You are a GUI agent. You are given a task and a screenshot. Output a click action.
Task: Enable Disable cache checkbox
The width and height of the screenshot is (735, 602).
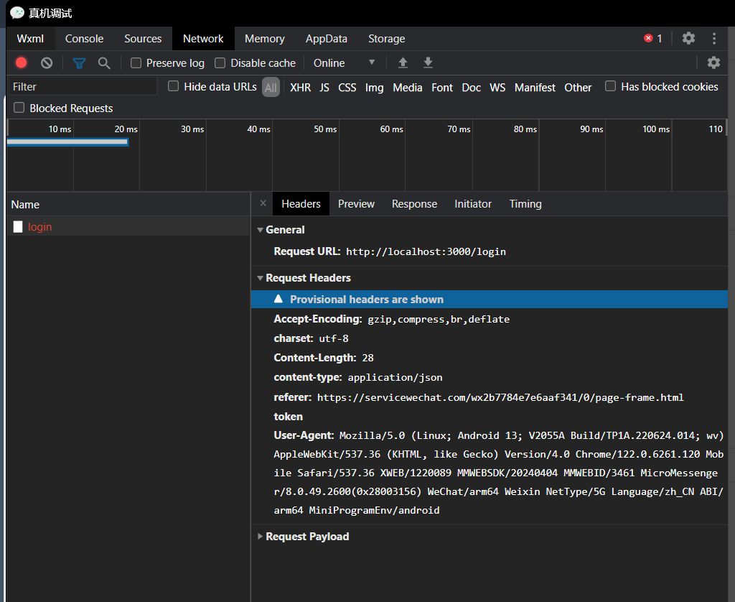[220, 63]
